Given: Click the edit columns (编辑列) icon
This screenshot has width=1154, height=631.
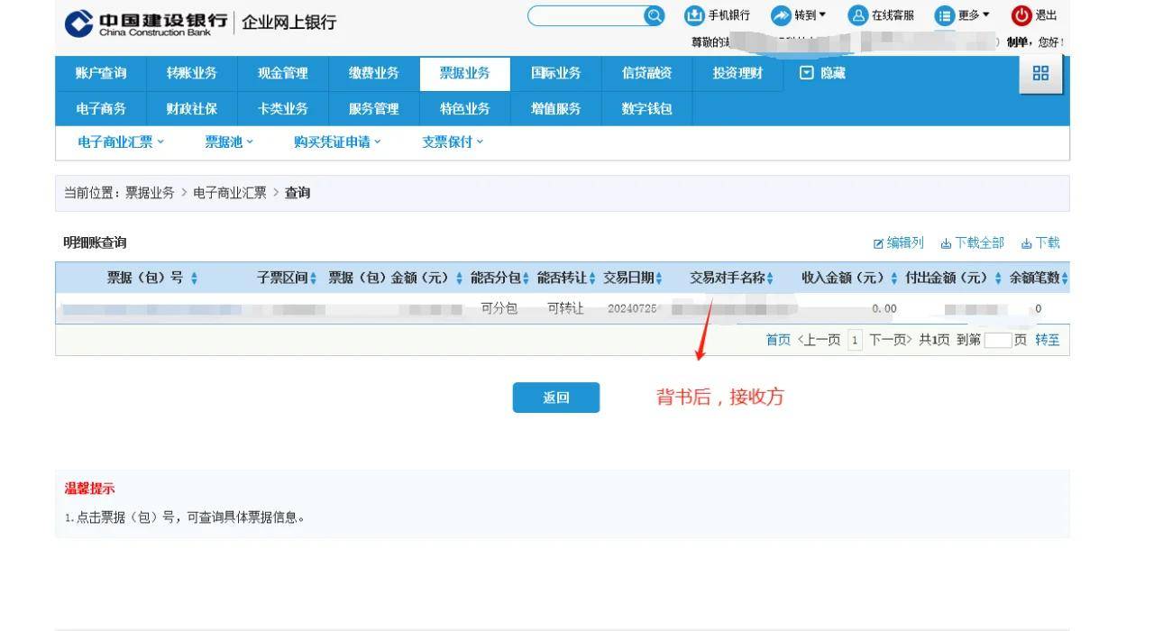Looking at the screenshot, I should pyautogui.click(x=878, y=243).
